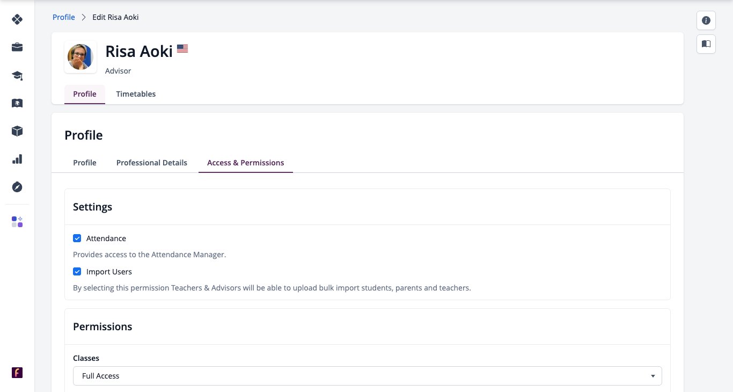Open the briefcase icon in sidebar

(x=17, y=47)
